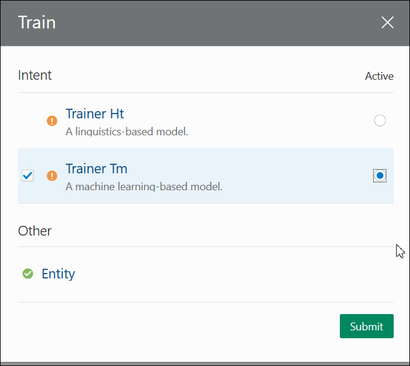Open the Trainer Ht link
This screenshot has height=366, width=410.
(95, 114)
